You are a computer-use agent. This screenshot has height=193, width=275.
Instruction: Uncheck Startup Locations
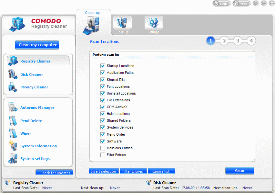pyautogui.click(x=103, y=66)
